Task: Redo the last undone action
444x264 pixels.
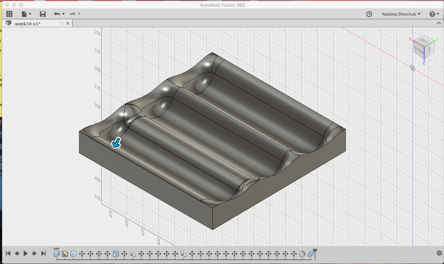Action: tap(73, 14)
